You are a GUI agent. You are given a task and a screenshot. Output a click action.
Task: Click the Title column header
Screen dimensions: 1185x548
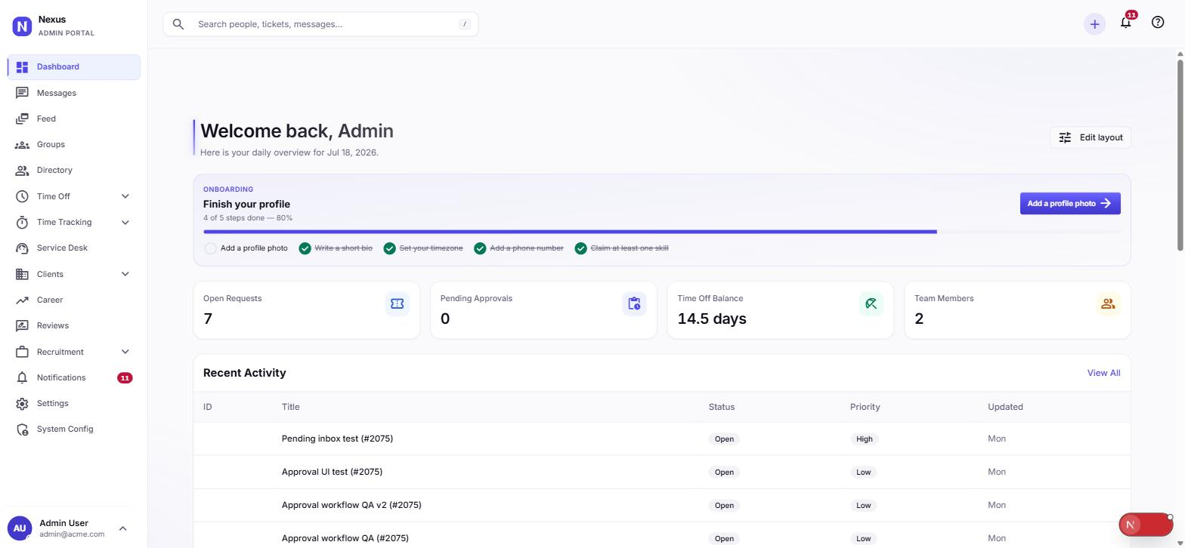[x=291, y=407]
